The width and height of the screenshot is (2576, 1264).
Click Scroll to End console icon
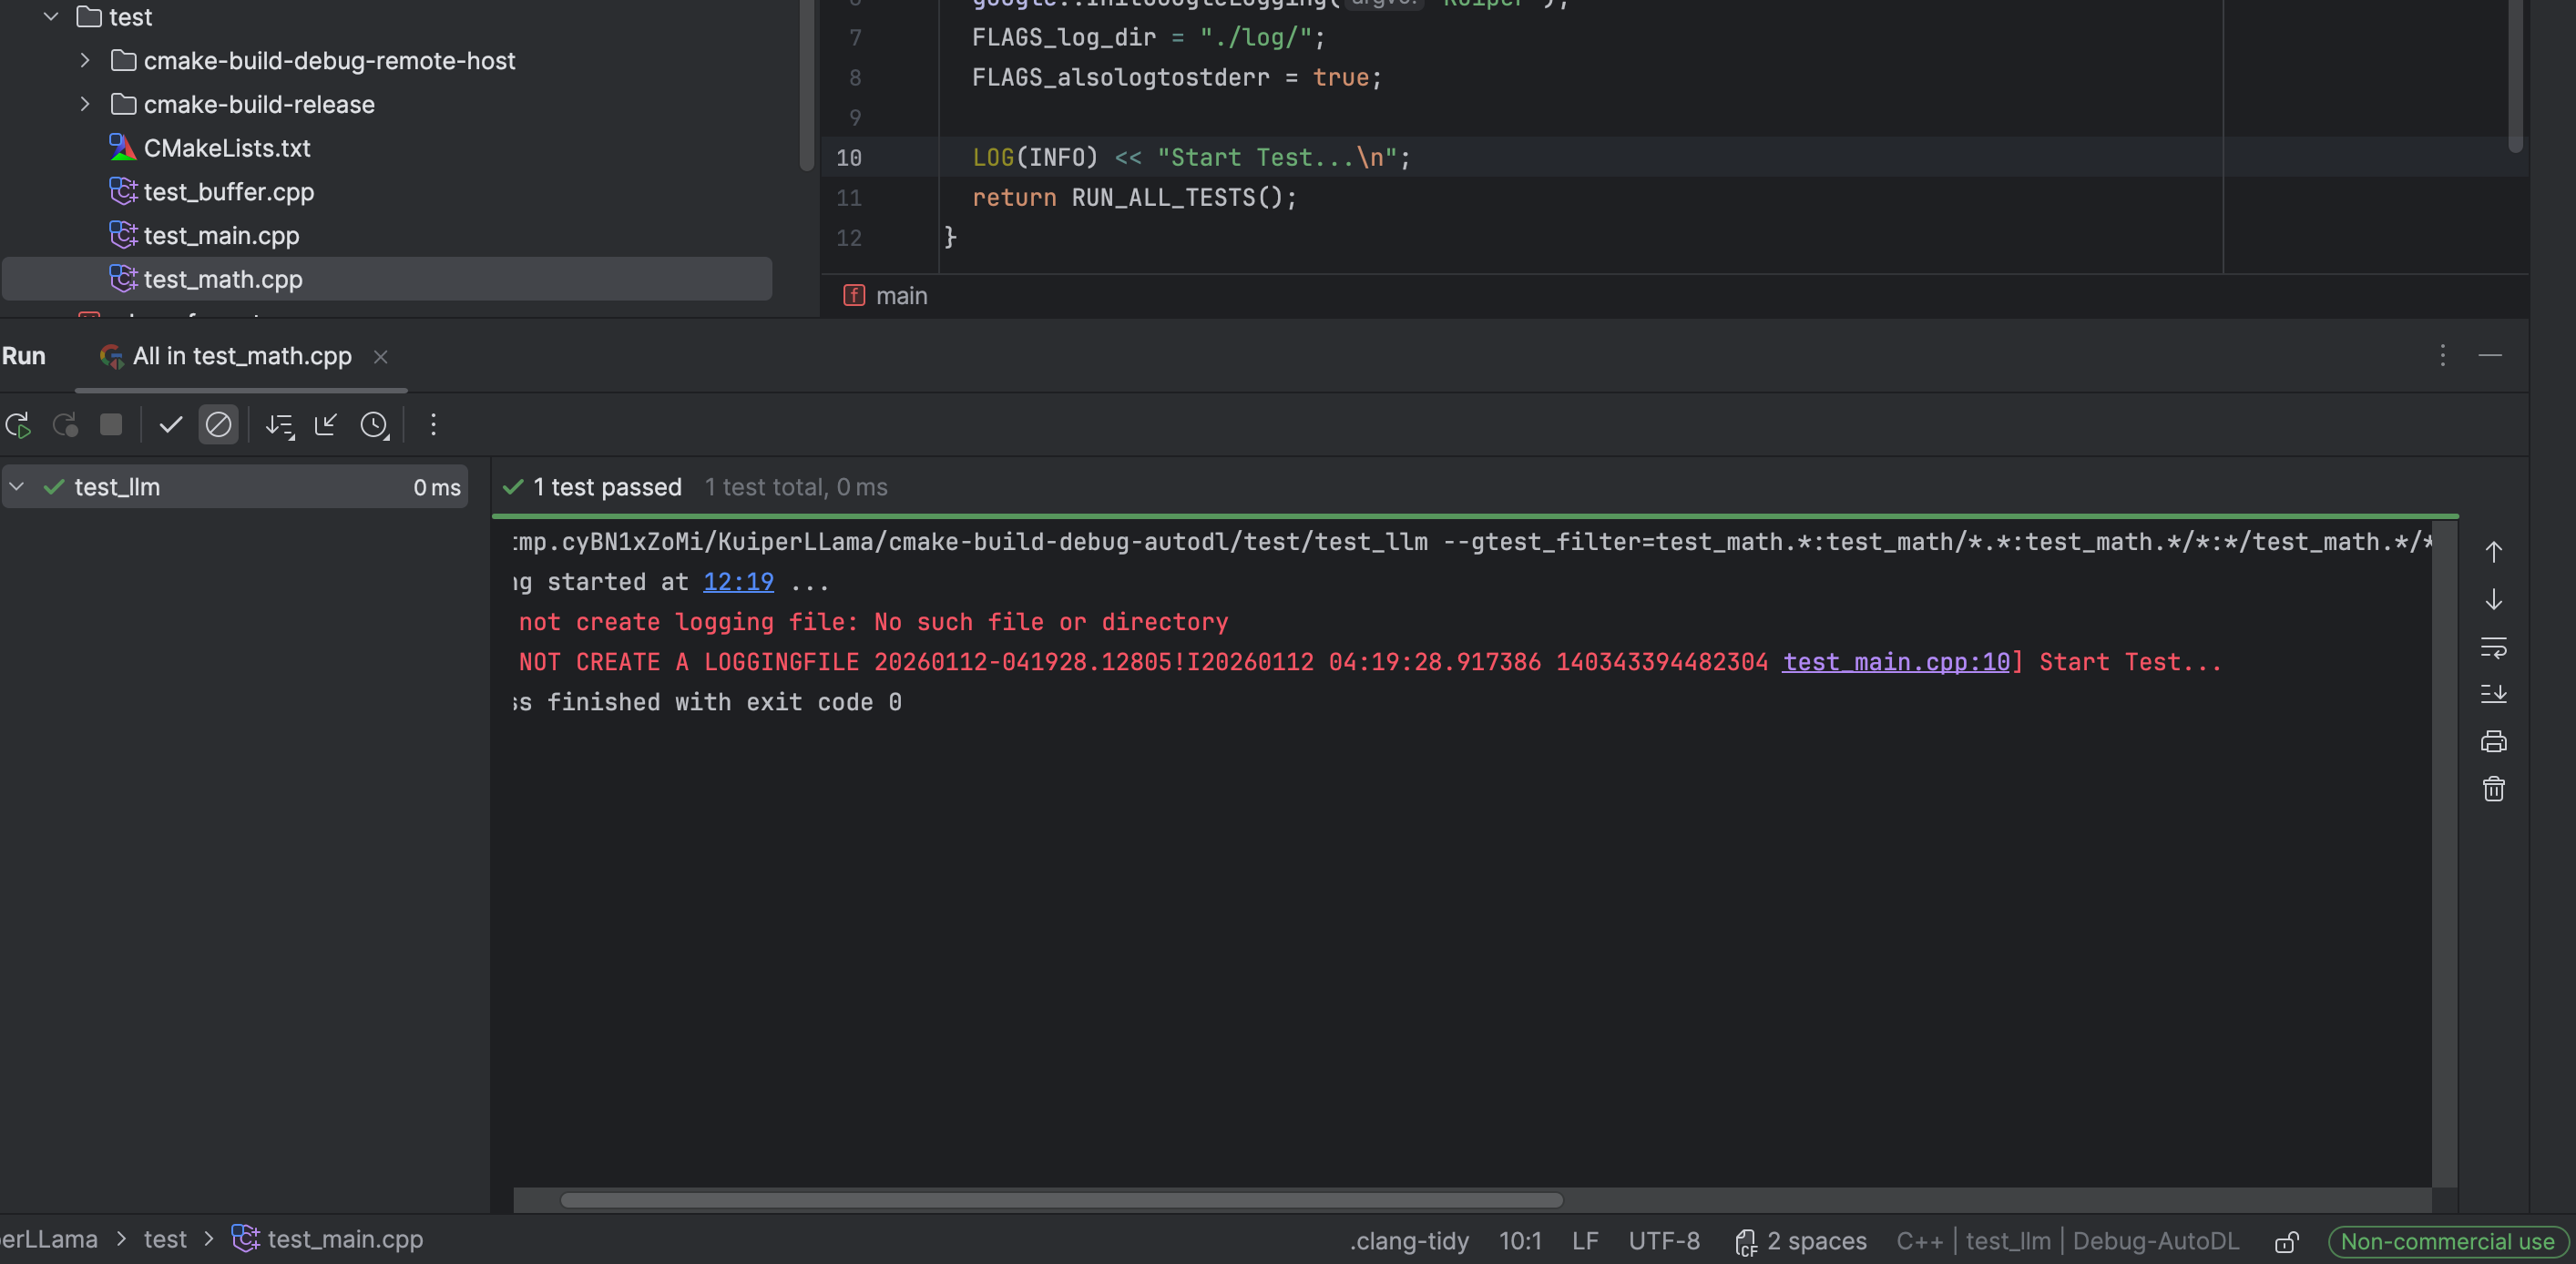pyautogui.click(x=2493, y=694)
